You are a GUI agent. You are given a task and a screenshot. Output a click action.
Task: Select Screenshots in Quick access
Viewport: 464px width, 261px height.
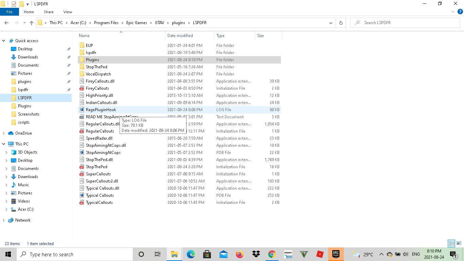click(29, 114)
